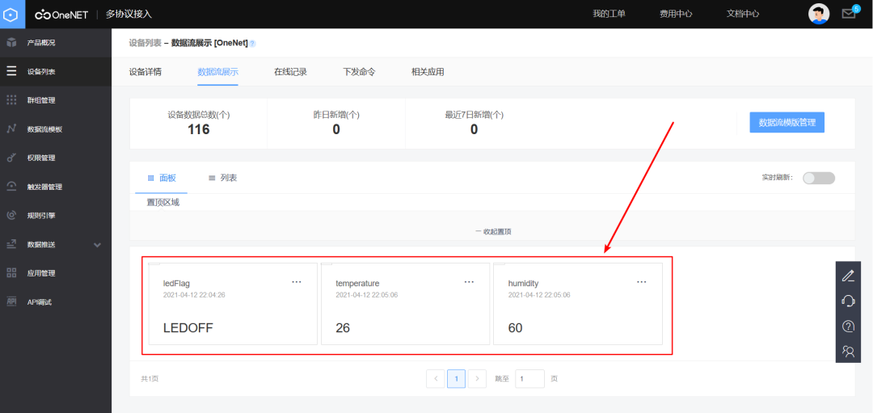
Task: Open the humidity data stream card
Action: coord(578,304)
